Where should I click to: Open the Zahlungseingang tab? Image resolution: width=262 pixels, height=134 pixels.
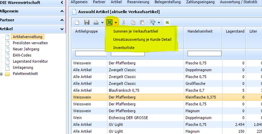pyautogui.click(x=200, y=2)
